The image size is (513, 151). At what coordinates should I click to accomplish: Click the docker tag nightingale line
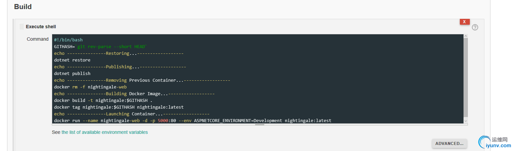pyautogui.click(x=119, y=107)
